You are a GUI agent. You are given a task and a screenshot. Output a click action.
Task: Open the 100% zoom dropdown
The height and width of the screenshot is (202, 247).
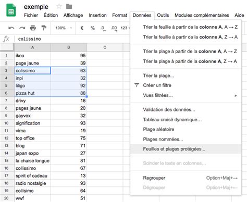64,28
